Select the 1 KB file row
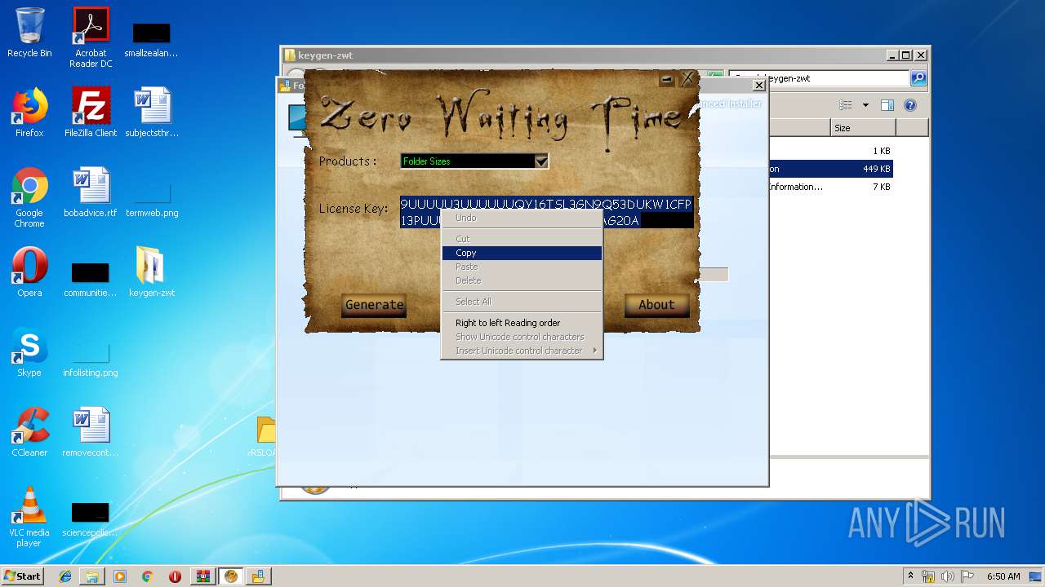This screenshot has width=1045, height=587. click(829, 151)
